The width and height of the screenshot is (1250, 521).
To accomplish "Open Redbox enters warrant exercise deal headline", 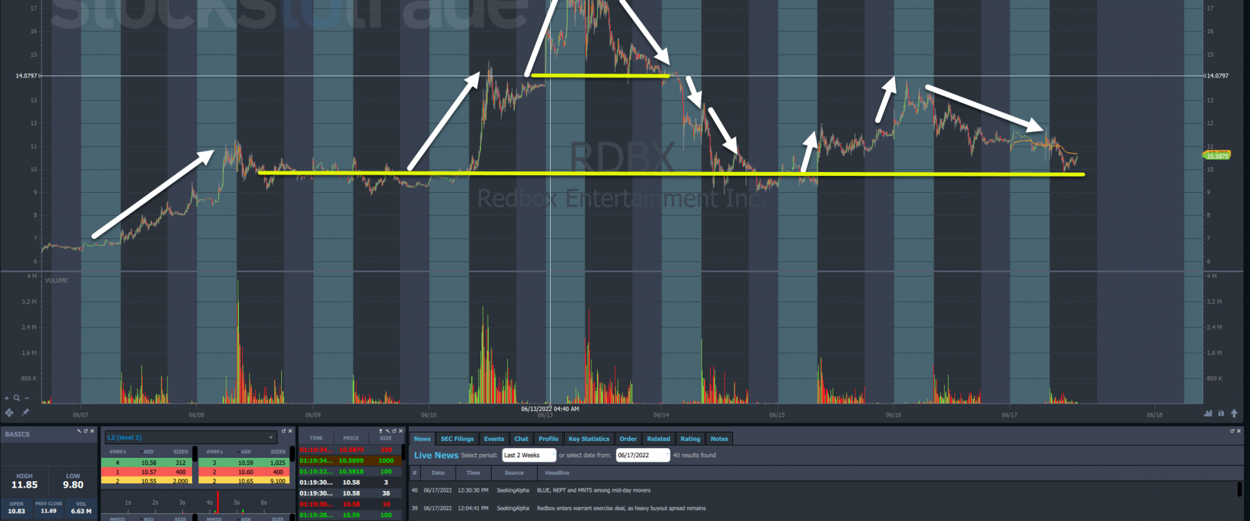I will tap(621, 508).
